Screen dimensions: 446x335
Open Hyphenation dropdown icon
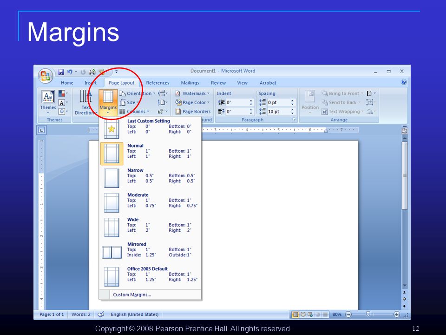163,111
